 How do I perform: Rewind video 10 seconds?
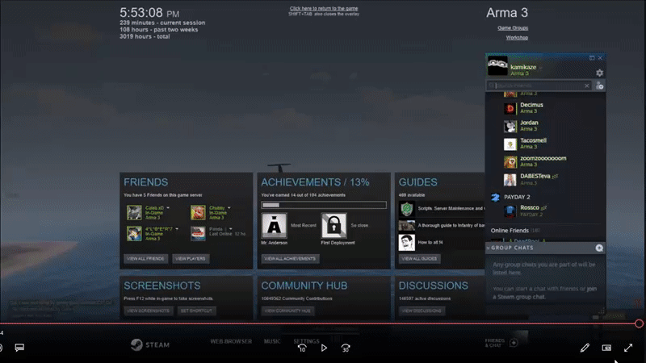[302, 348]
